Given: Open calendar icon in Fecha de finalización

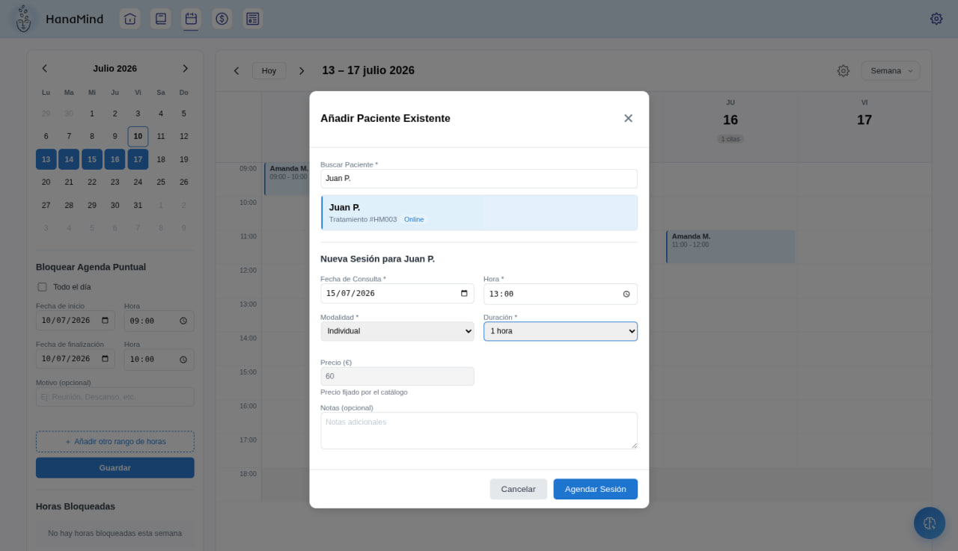Looking at the screenshot, I should [105, 359].
